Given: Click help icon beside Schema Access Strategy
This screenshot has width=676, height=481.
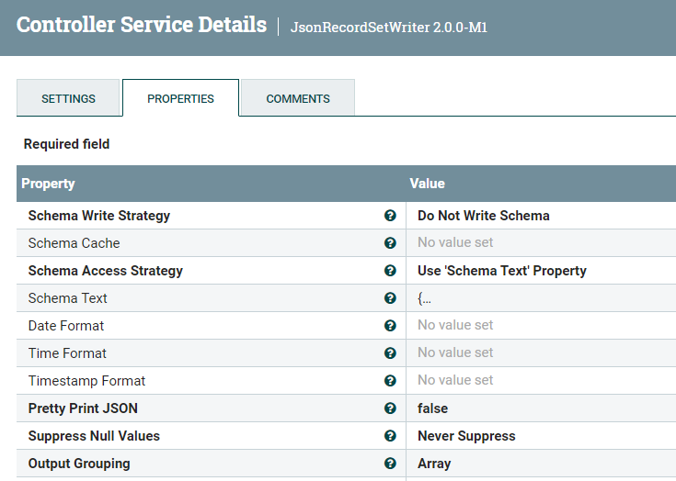Looking at the screenshot, I should click(x=390, y=271).
